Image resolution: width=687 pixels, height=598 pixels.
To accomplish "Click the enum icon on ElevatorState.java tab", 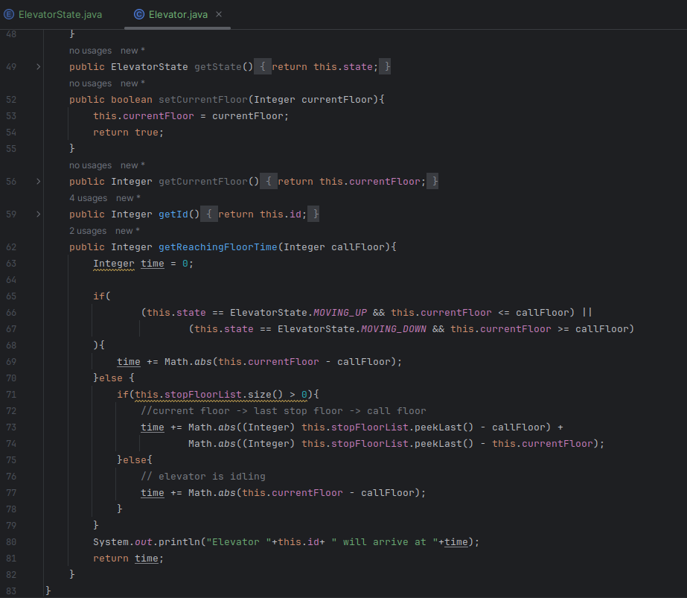I will click(9, 14).
